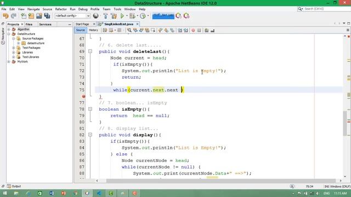This screenshot has height=197, width=351.
Task: Open the Profile project dropdown arrow
Action: tap(148, 16)
